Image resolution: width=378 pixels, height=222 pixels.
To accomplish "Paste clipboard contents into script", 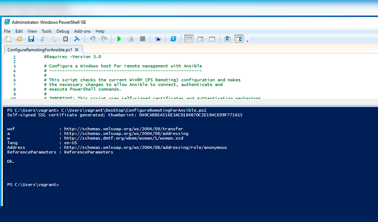I will (65, 39).
